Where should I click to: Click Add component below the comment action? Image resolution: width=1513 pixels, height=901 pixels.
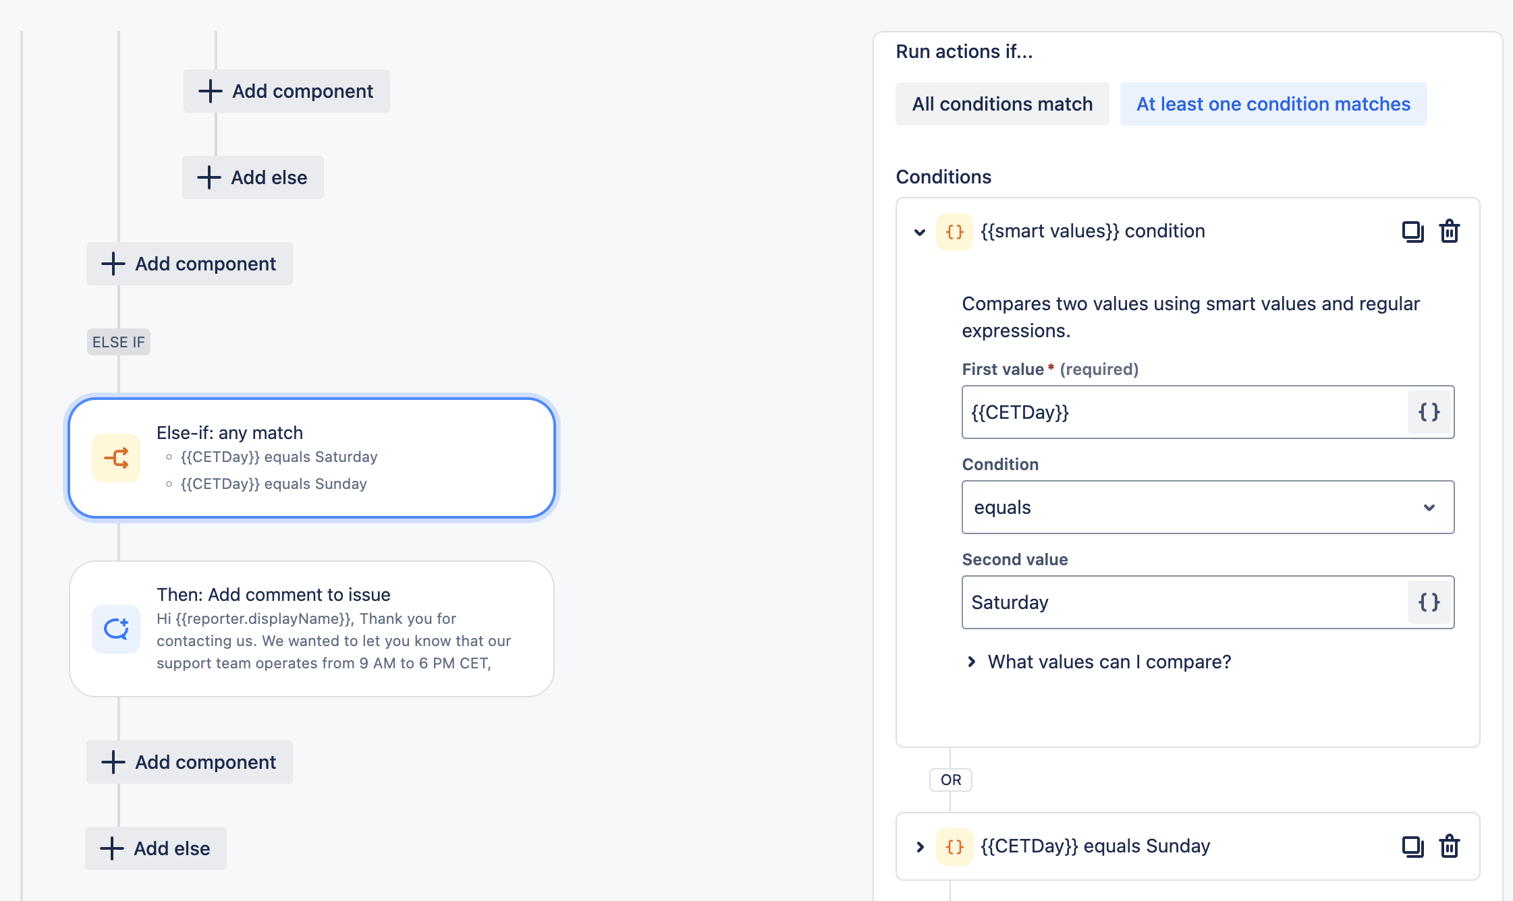tap(190, 762)
